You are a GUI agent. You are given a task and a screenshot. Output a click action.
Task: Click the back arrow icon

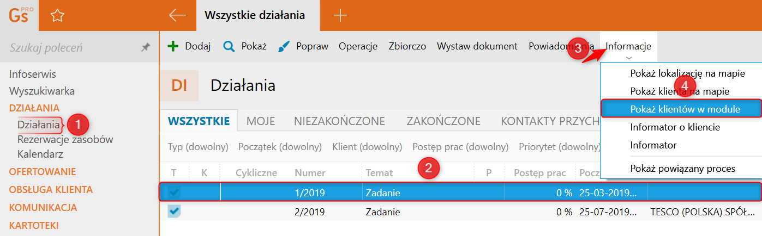177,15
